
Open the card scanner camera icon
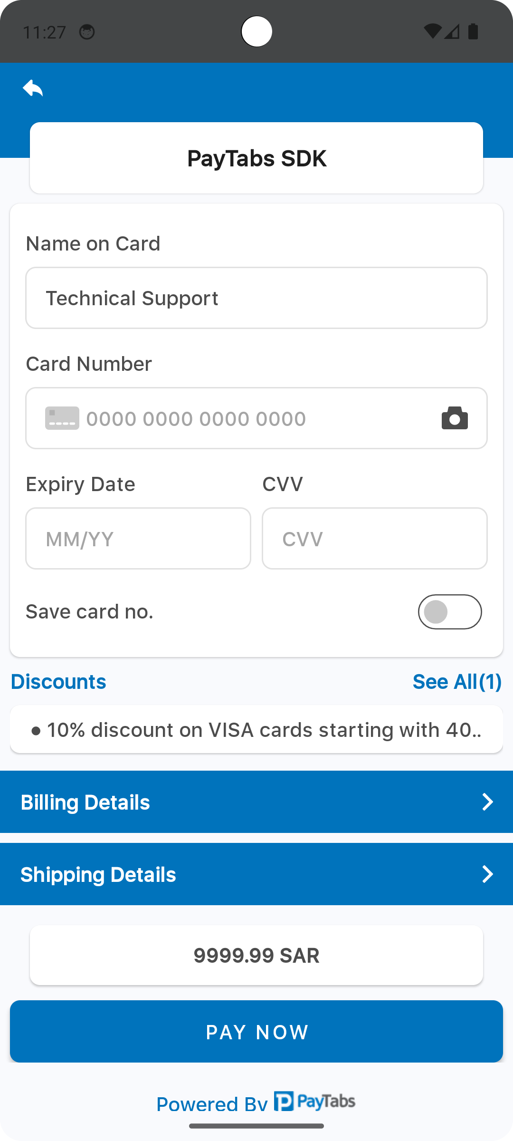pos(455,418)
